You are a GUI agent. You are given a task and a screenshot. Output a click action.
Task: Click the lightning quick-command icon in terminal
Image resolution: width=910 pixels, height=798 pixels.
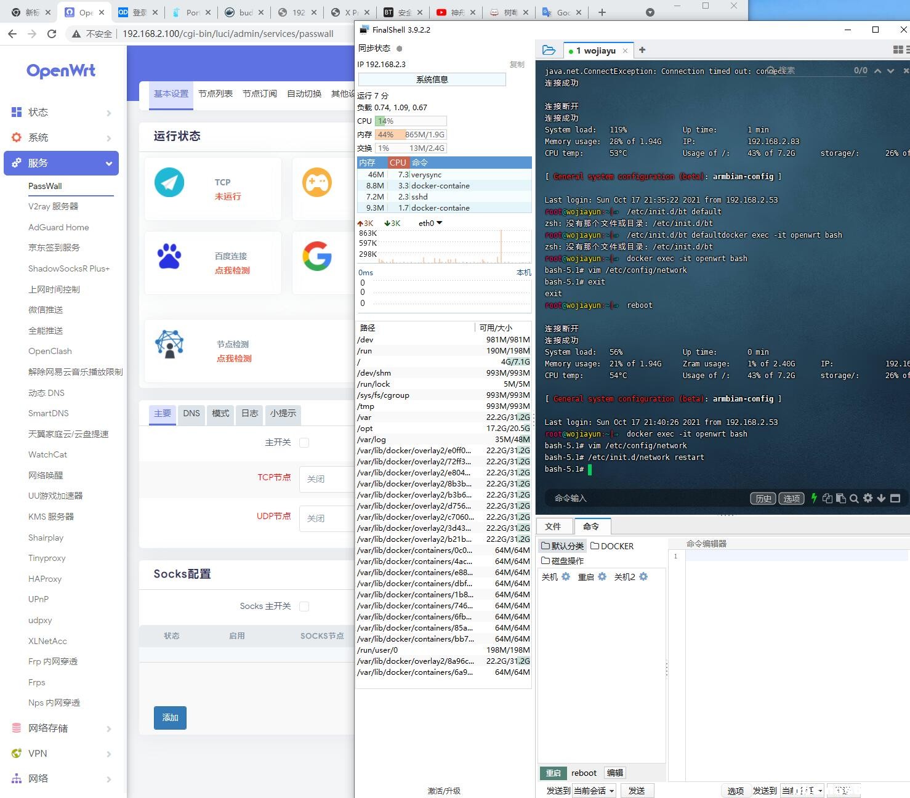pyautogui.click(x=814, y=498)
